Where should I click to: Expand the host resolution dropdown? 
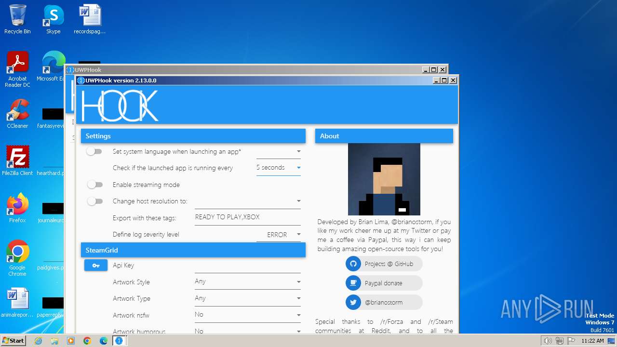click(248, 201)
